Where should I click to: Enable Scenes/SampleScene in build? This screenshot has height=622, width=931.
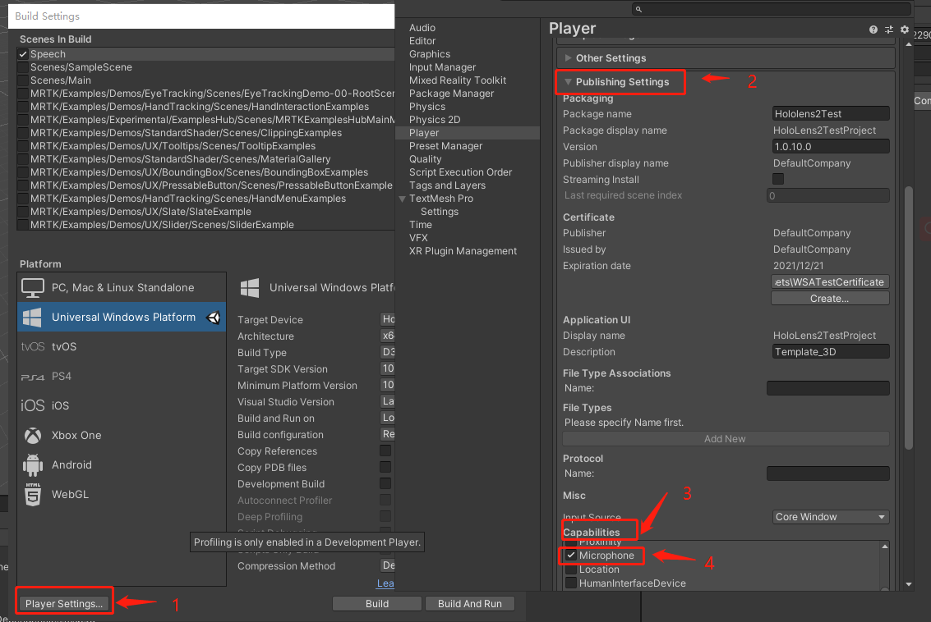tap(23, 67)
